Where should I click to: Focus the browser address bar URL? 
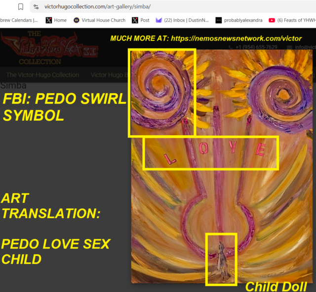pyautogui.click(x=97, y=6)
